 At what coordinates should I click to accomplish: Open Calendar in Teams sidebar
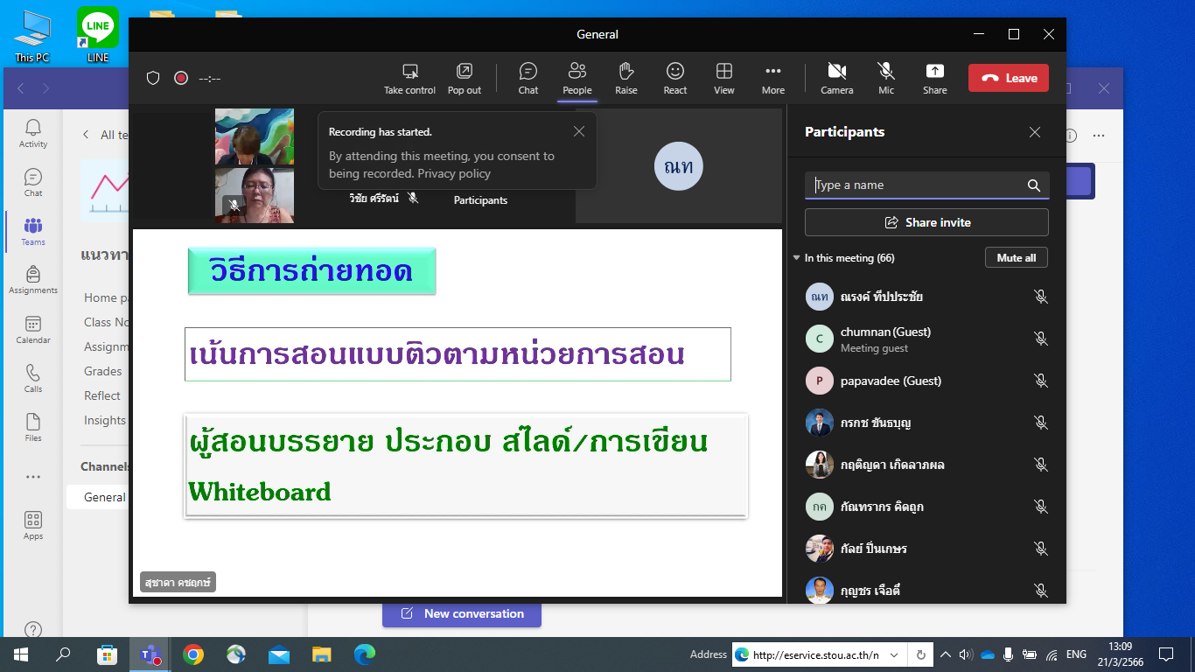33,330
